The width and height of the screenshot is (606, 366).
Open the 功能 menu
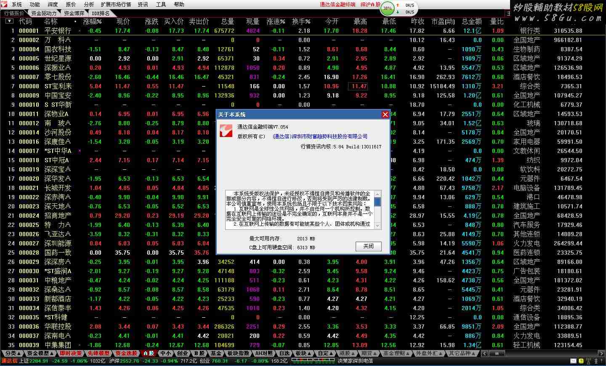click(35, 5)
